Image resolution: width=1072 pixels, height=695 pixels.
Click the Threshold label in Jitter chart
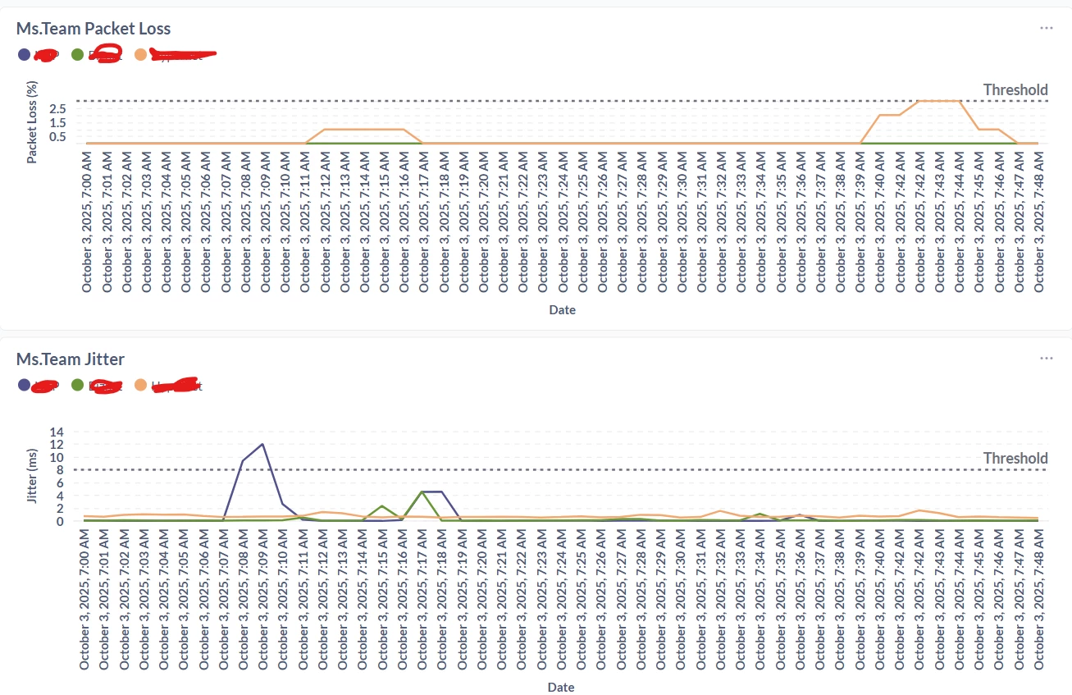click(x=1015, y=458)
